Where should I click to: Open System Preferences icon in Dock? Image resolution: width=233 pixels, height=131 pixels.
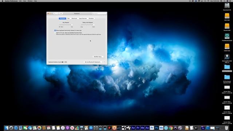95,128
